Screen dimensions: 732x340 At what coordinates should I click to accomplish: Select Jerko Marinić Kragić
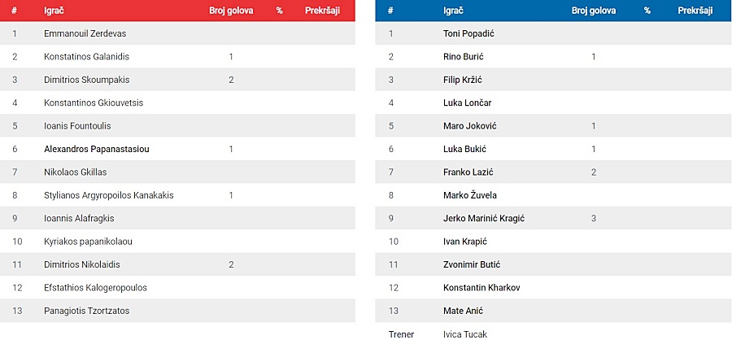click(484, 218)
